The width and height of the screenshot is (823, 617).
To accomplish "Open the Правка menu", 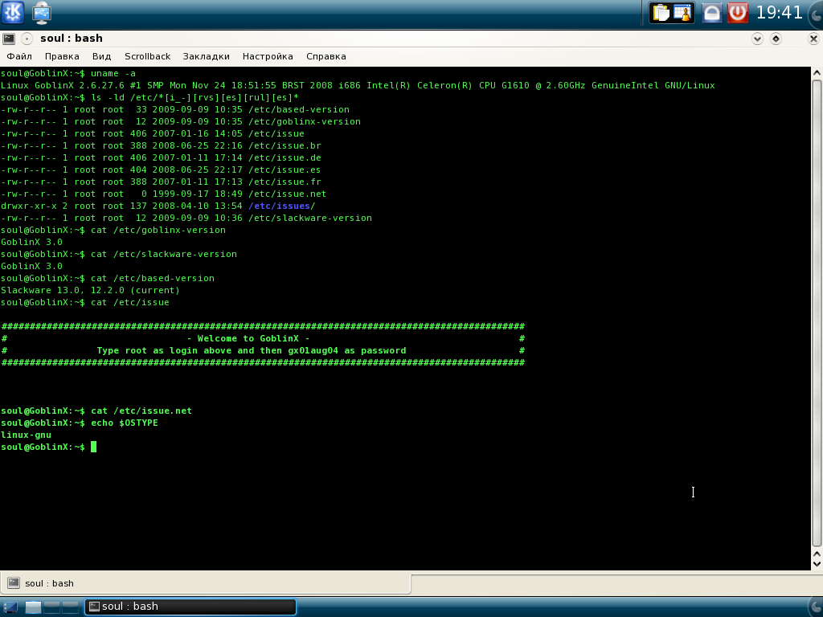I will click(62, 56).
